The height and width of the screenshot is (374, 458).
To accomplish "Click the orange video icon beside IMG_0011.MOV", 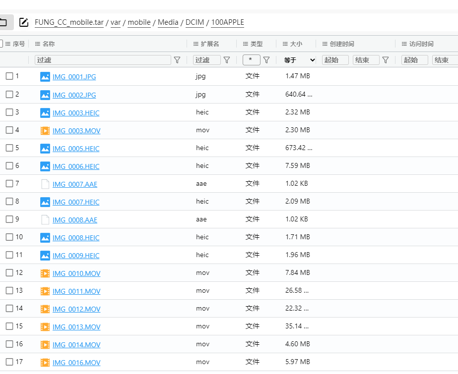I will [45, 291].
